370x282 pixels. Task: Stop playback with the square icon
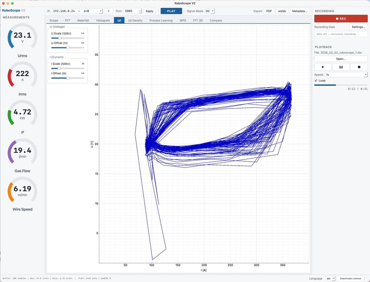359,67
